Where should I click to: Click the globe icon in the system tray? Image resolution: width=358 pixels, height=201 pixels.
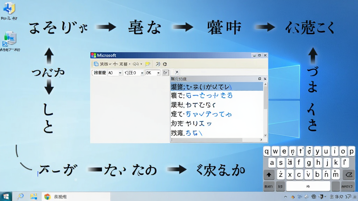[314, 197]
